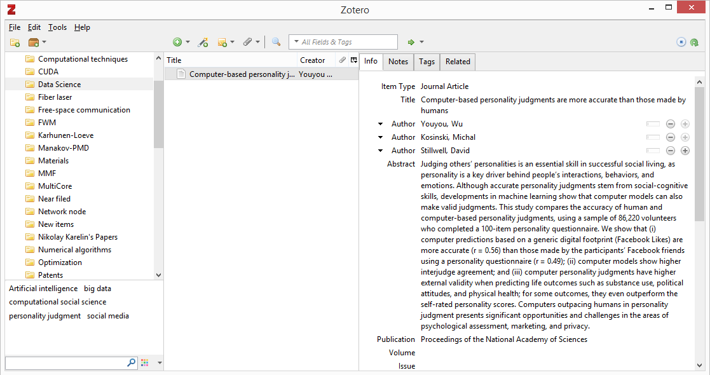Click the New Collection toolbar icon
710x375 pixels.
pyautogui.click(x=15, y=43)
